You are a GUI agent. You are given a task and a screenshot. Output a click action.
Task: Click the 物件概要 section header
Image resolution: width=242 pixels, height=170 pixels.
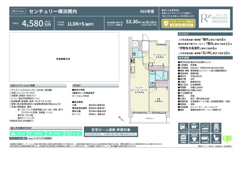point(205,58)
